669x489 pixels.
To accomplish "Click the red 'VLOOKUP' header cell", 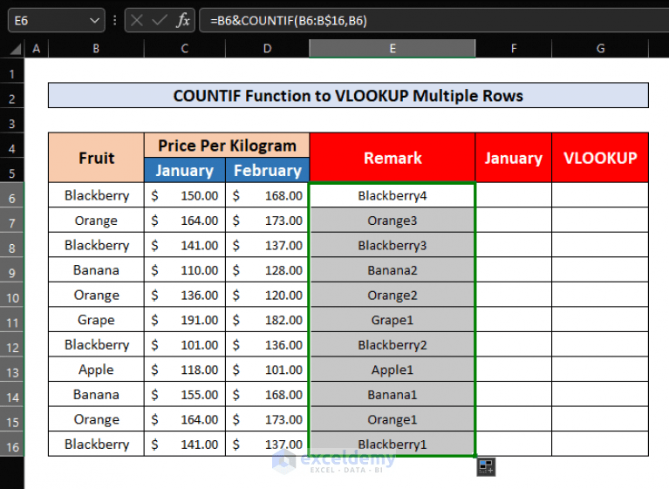I will pos(600,158).
